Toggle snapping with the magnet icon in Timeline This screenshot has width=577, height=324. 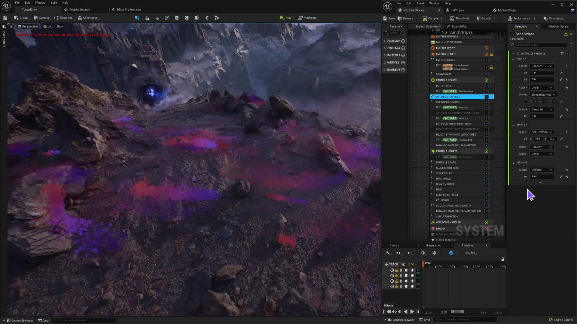coord(451,253)
